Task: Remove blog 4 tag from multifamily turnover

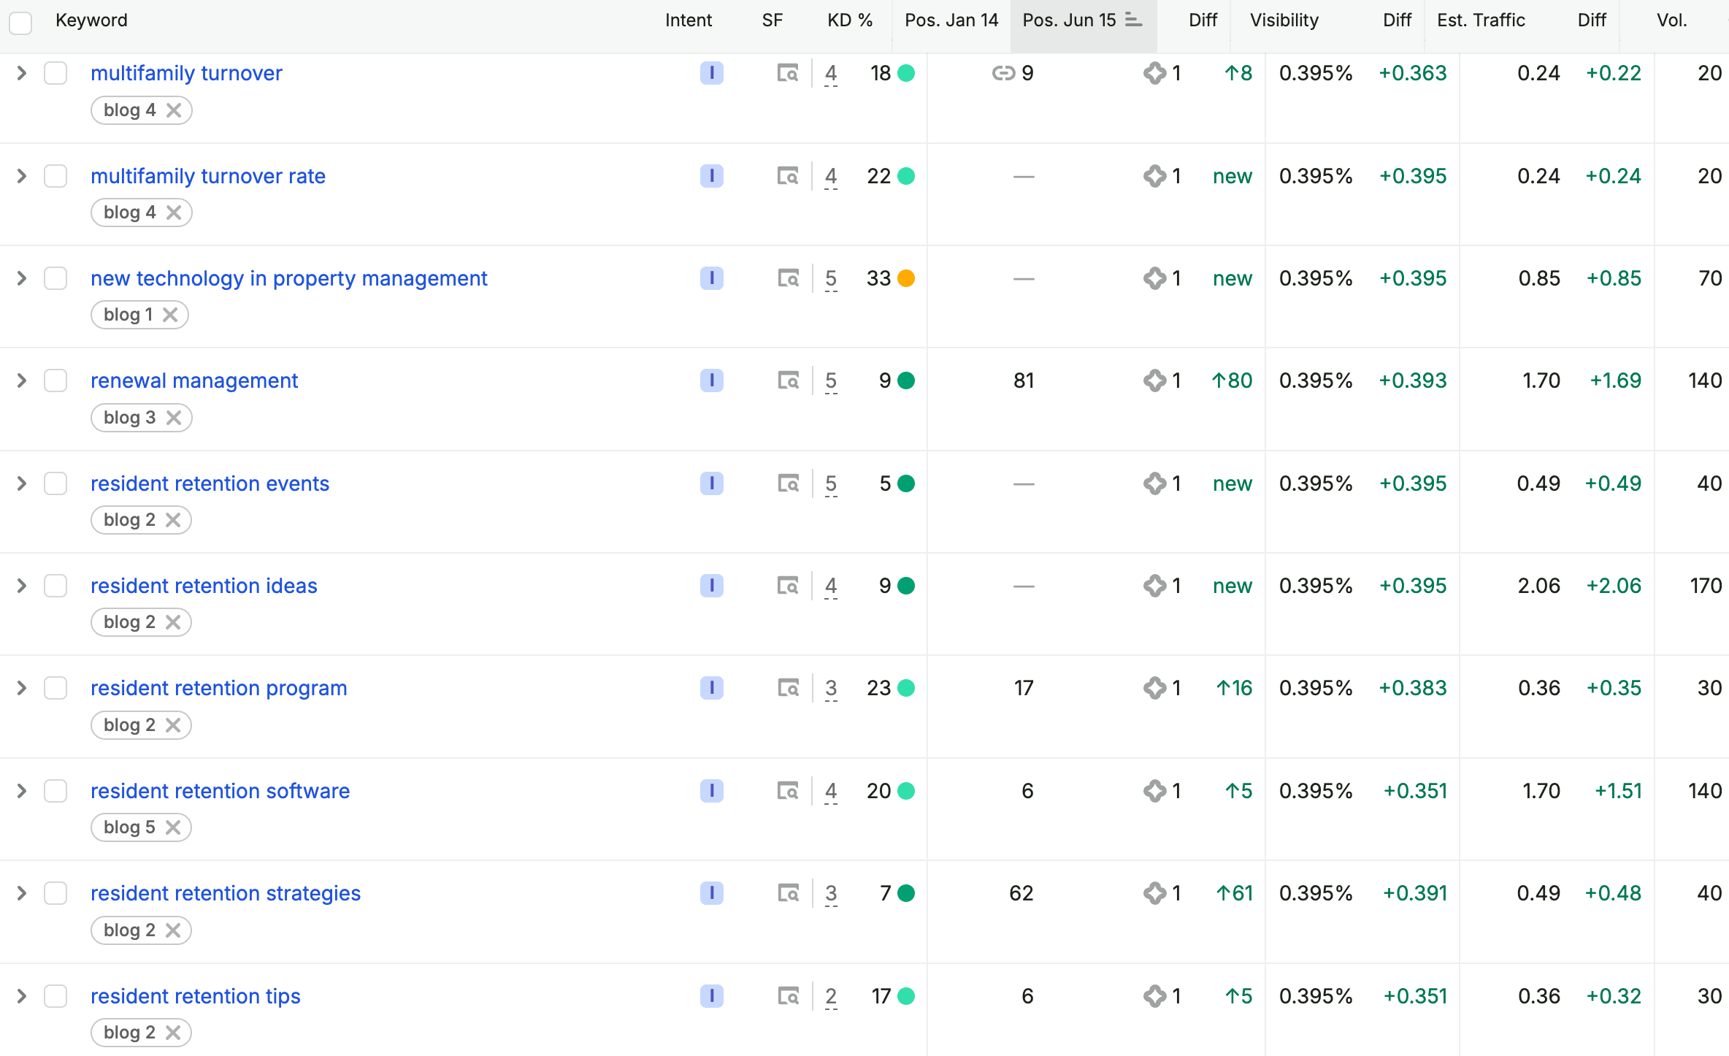Action: click(x=174, y=110)
